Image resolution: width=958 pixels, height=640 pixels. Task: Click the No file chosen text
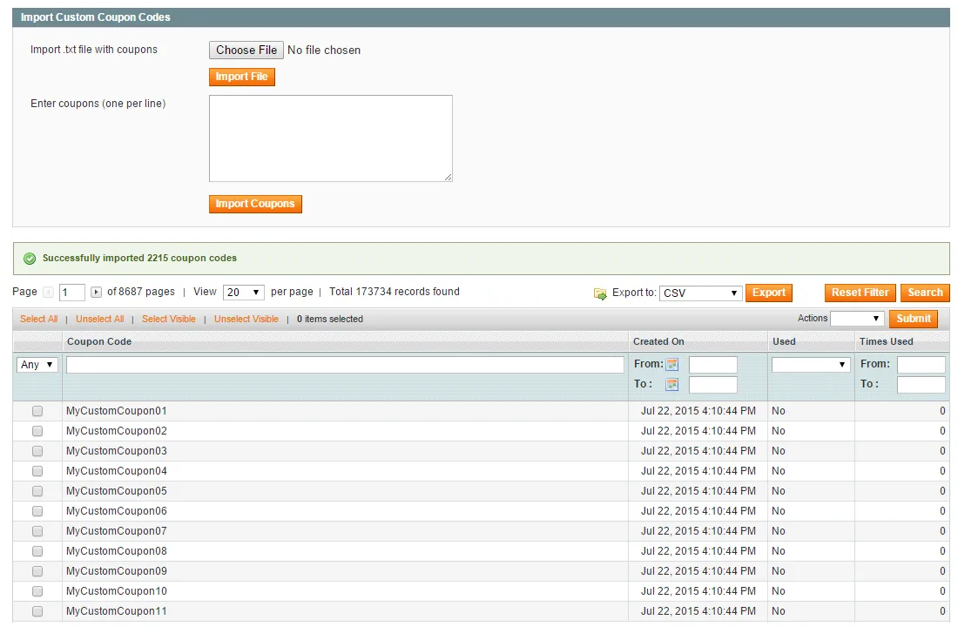324,51
